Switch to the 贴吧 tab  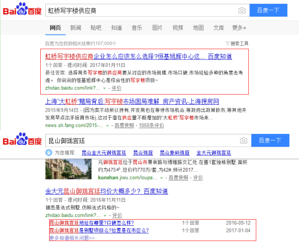click(96, 28)
